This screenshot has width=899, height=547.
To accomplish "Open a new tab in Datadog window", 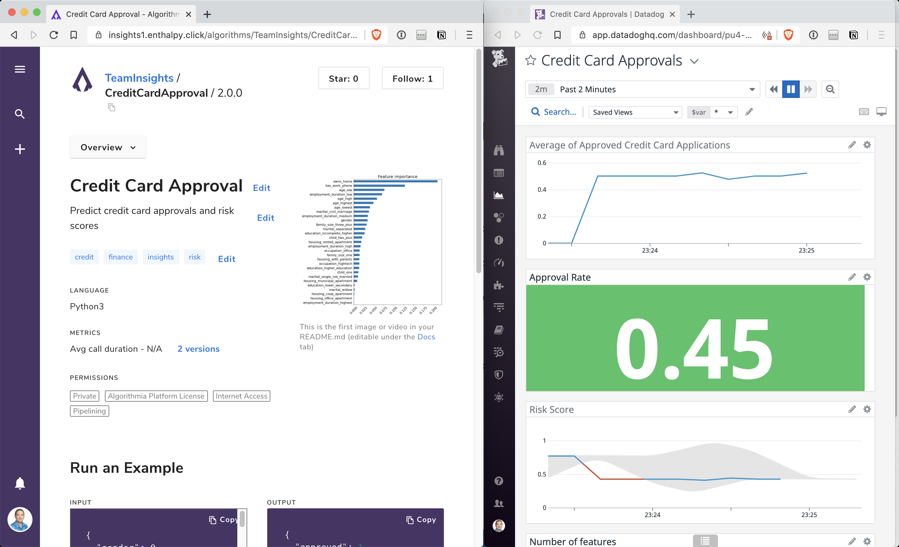I will coord(691,14).
